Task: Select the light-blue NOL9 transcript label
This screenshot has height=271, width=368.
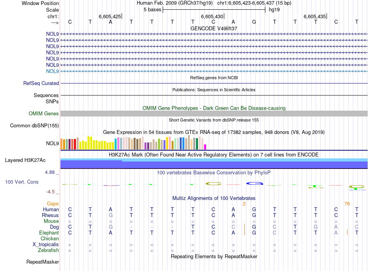Action: click(52, 71)
